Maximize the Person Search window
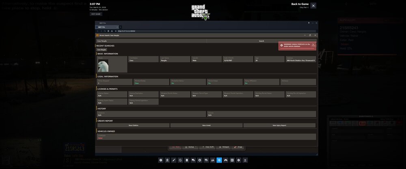This screenshot has height=169, width=406. pos(310,35)
